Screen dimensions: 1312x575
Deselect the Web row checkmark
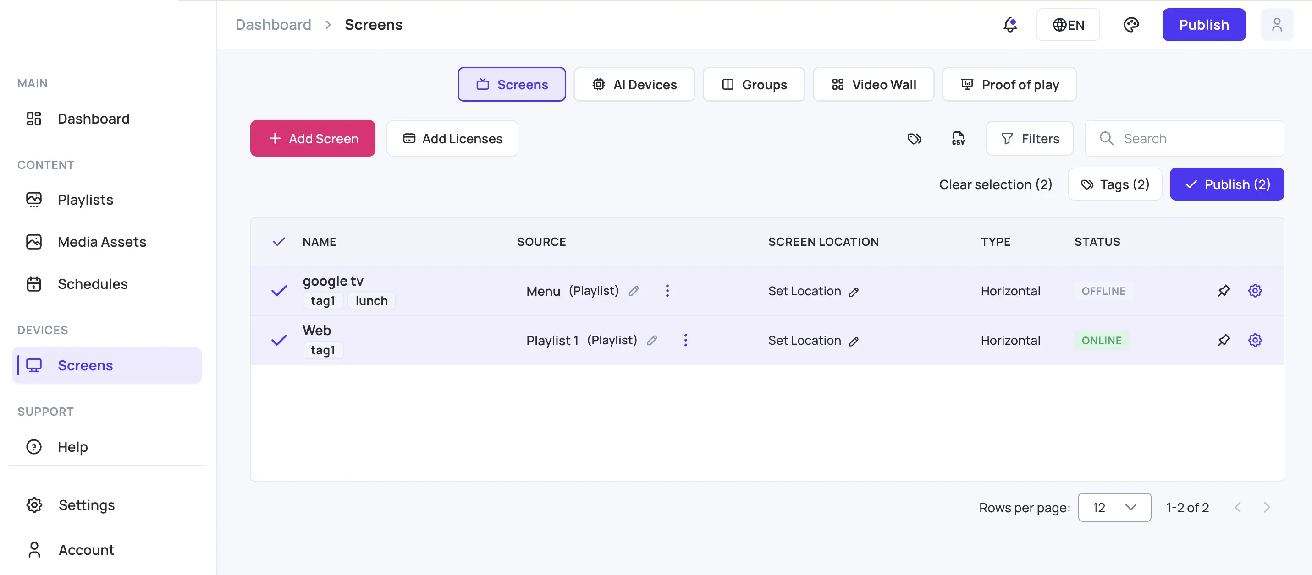pos(279,341)
